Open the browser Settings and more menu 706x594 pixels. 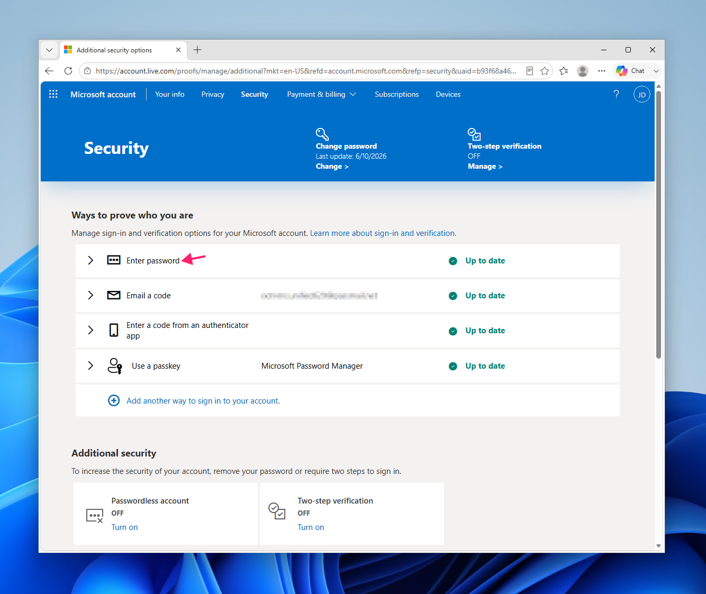point(602,71)
